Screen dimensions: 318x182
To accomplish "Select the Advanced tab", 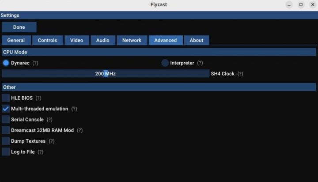I will (166, 40).
